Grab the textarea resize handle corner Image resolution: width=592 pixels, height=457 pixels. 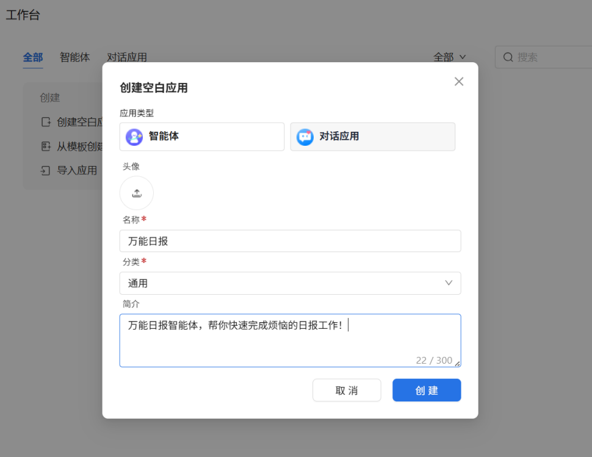(457, 364)
